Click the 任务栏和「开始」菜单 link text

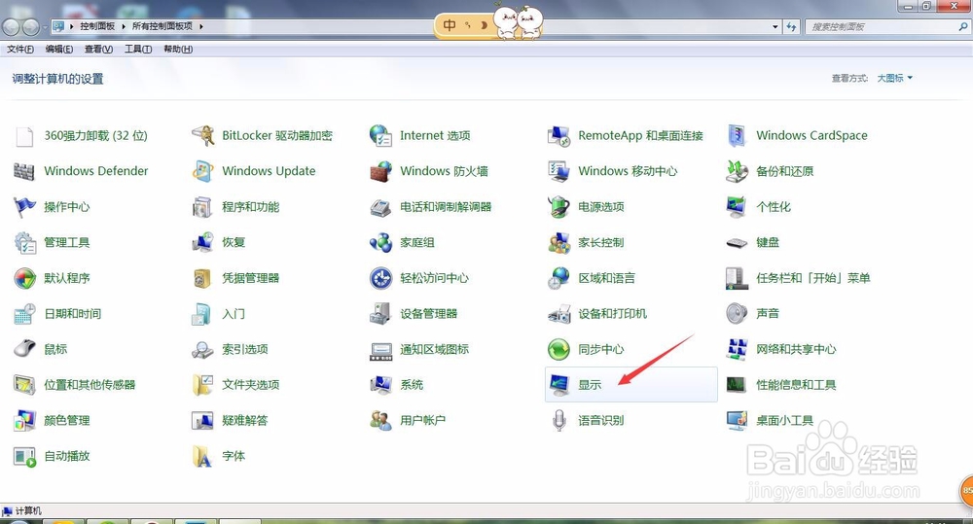(812, 278)
